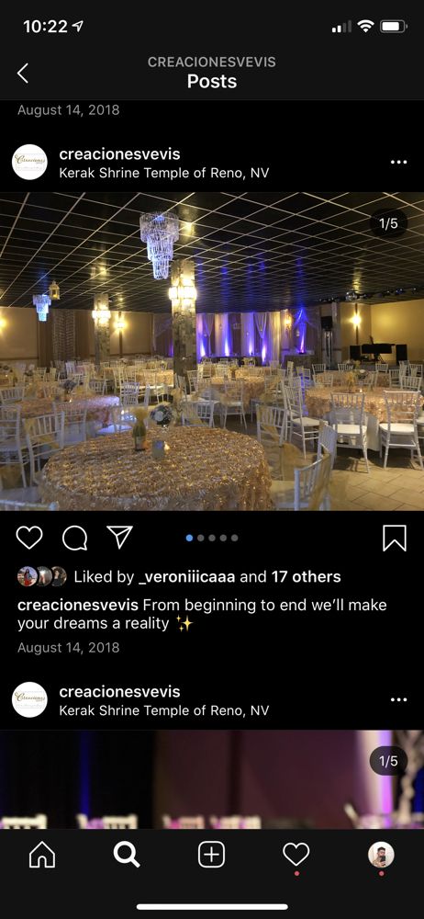Viewport: 424px width, 919px height.
Task: Open _veroniiicaaa's profile from likes line
Action: pyautogui.click(x=186, y=577)
